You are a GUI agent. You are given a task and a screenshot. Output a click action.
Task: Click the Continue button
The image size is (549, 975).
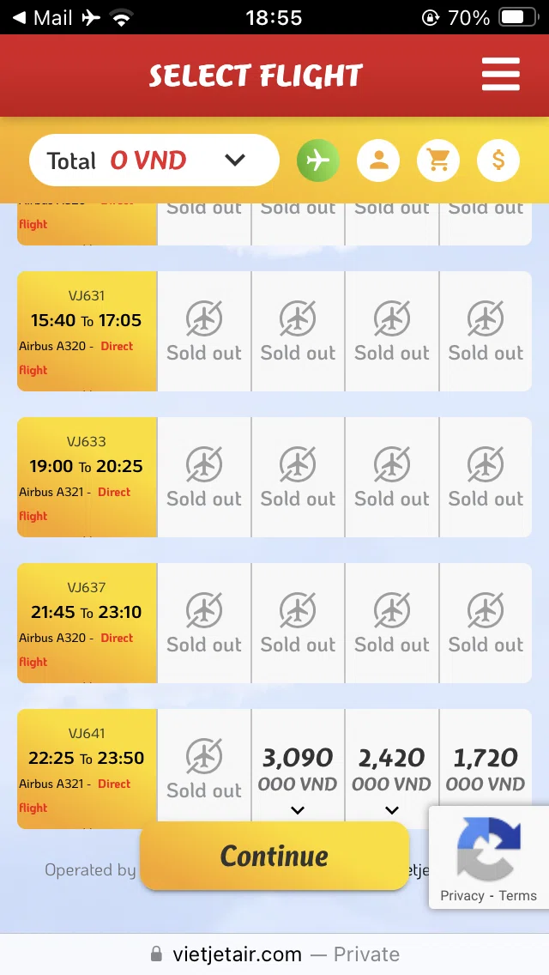click(274, 856)
